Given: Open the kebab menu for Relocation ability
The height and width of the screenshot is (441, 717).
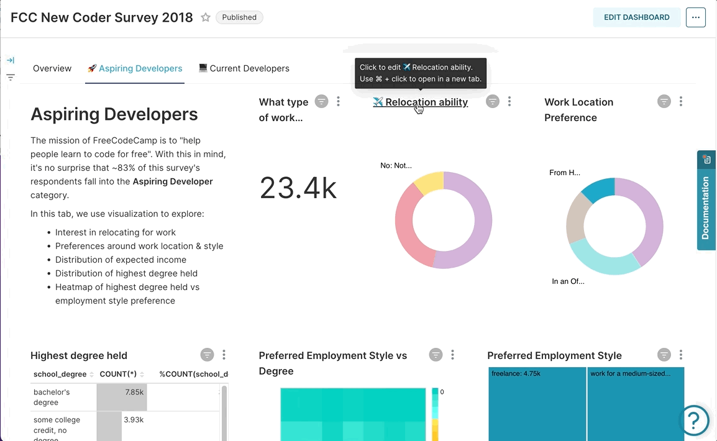Looking at the screenshot, I should coord(509,101).
